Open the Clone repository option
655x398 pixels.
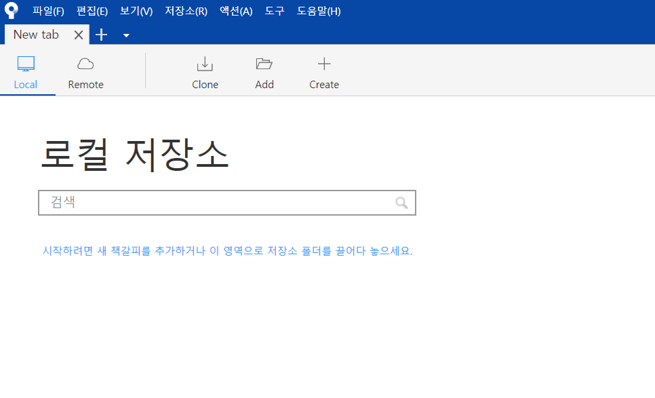205,73
